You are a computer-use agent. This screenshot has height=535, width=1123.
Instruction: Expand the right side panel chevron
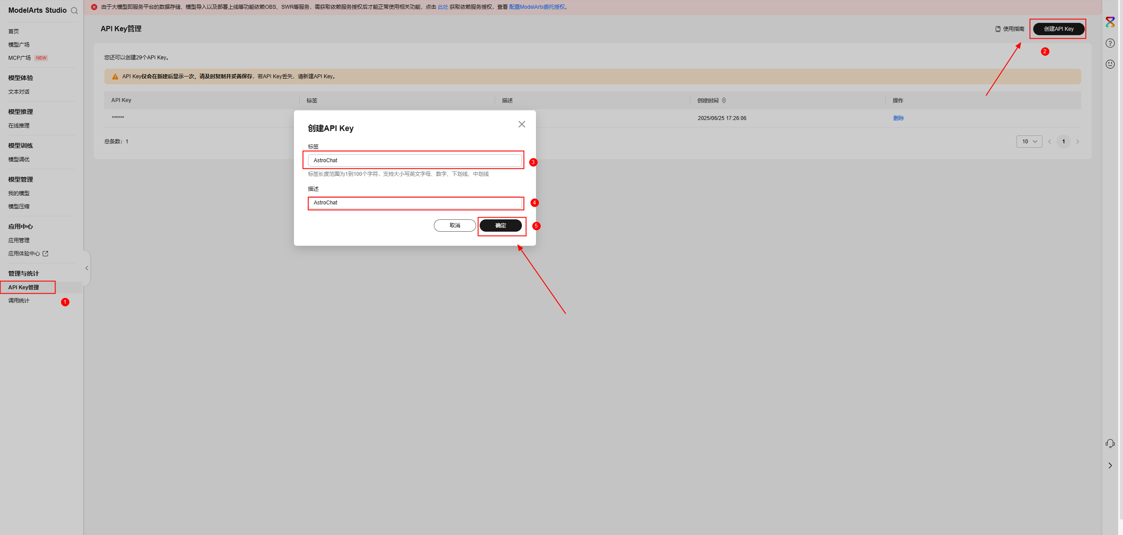[1110, 466]
